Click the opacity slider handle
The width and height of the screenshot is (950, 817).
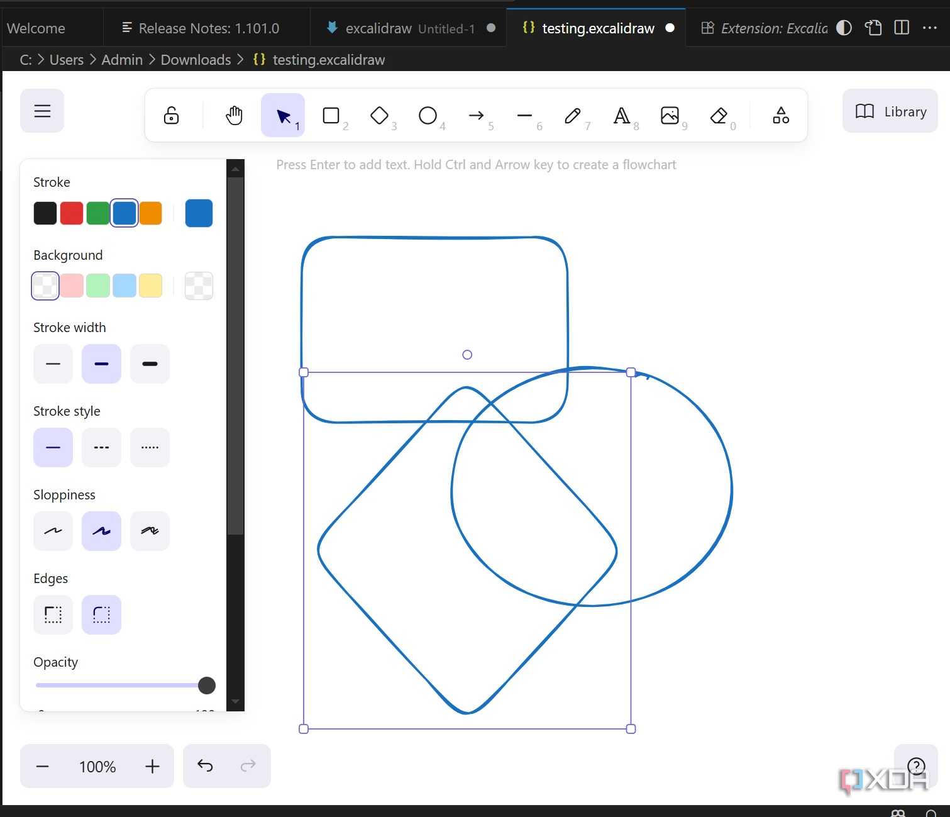(207, 686)
